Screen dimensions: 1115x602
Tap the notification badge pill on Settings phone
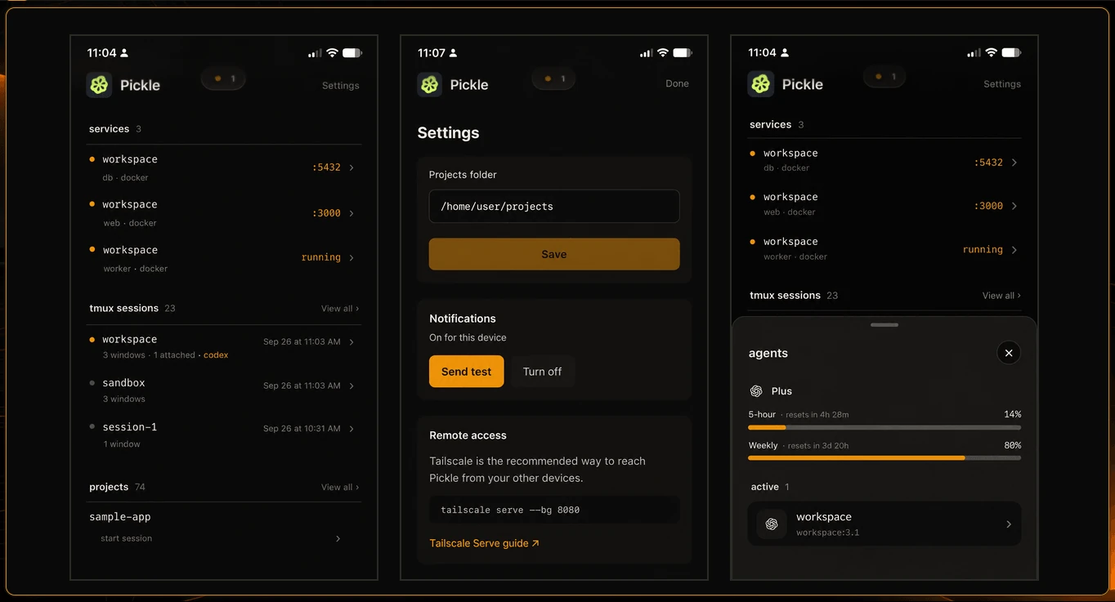pos(554,78)
